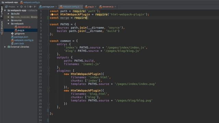Click line number 31 in the gutter

click(40, 110)
